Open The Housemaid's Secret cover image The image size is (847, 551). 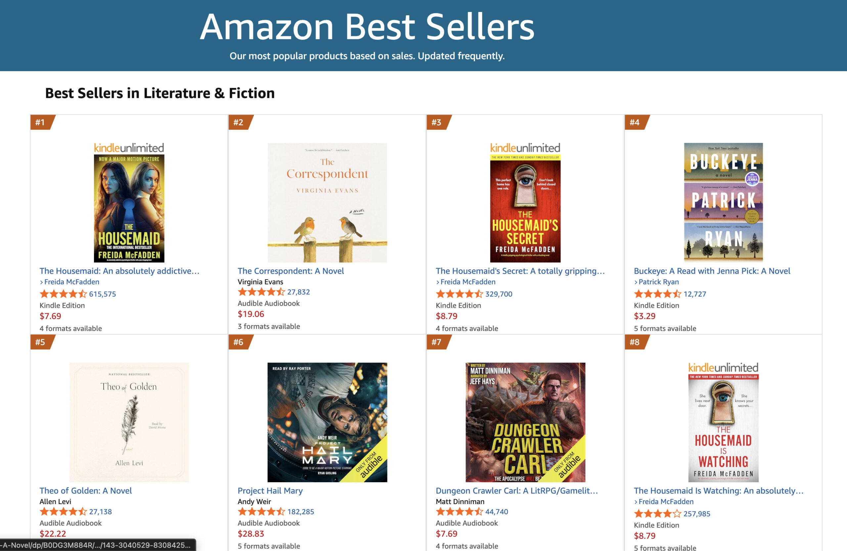[x=525, y=208]
